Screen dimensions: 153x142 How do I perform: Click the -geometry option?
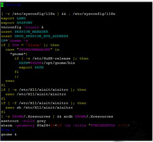25,126
